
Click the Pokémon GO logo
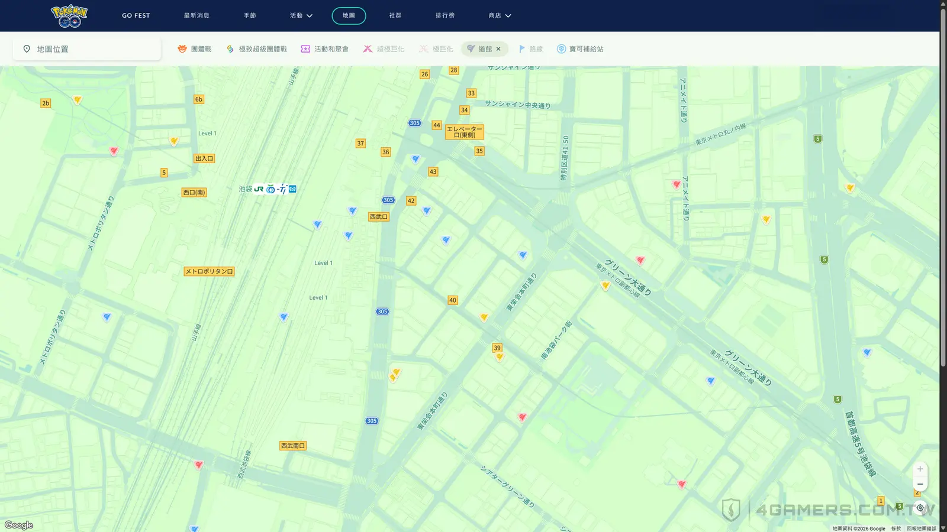click(69, 15)
